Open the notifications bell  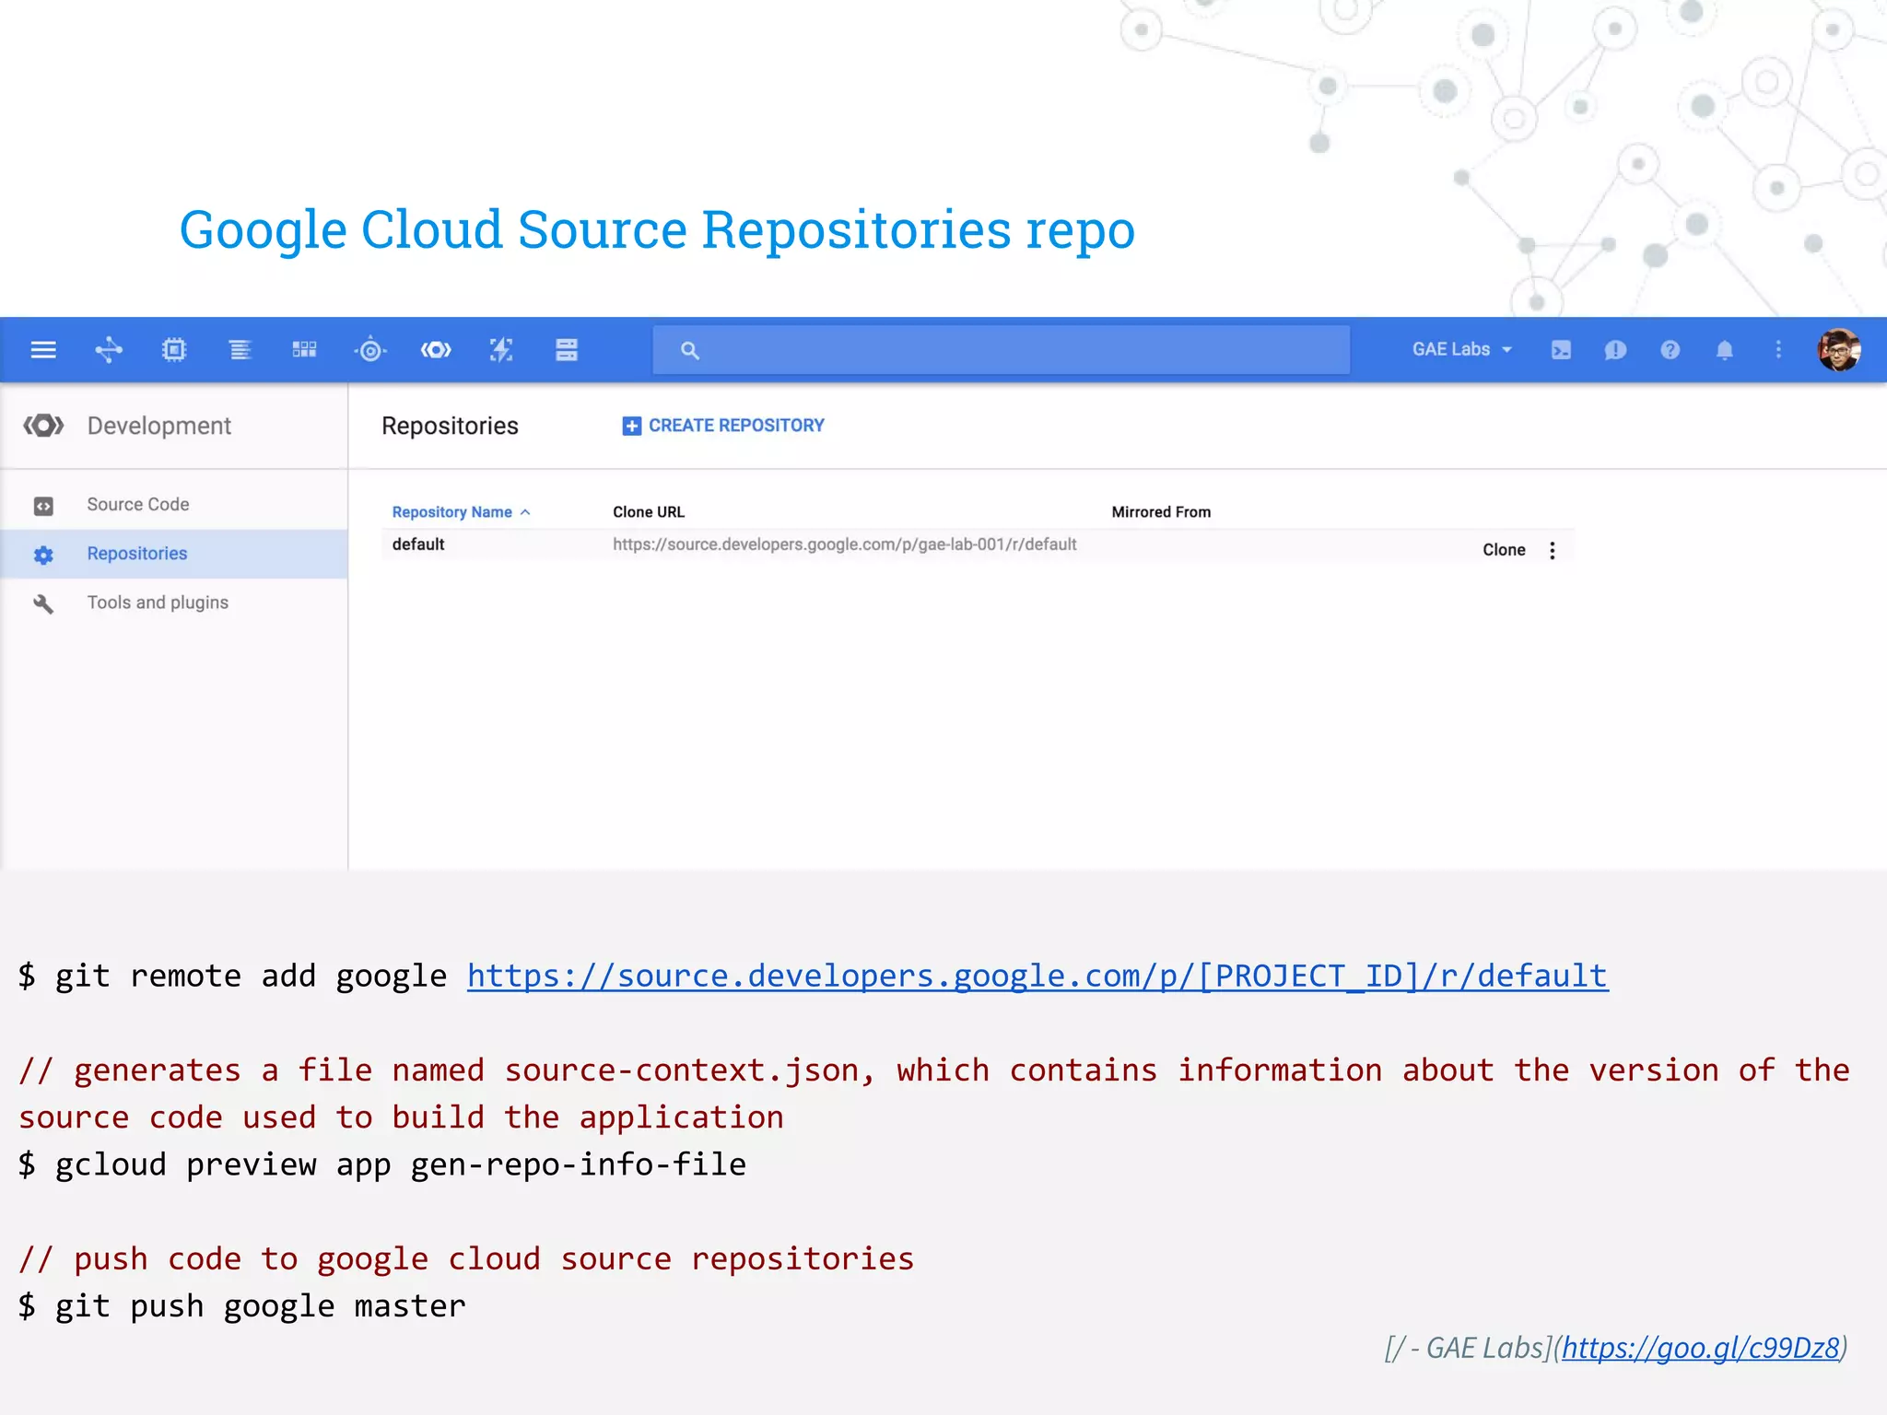point(1724,350)
